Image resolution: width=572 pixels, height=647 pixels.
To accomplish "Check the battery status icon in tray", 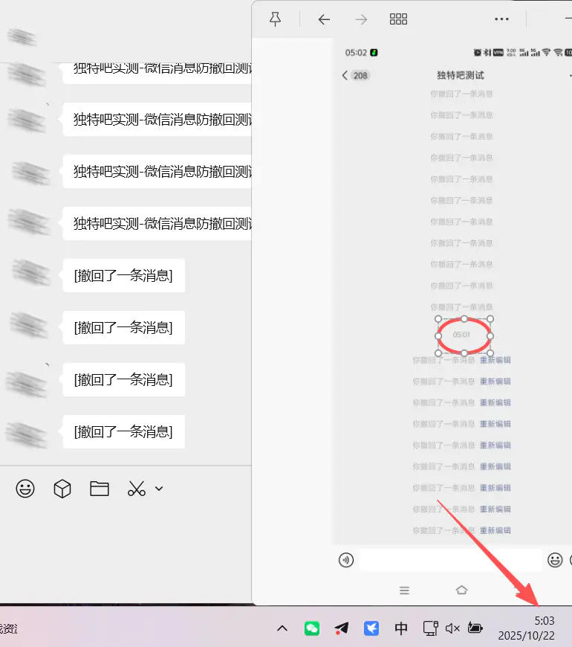I will click(x=475, y=628).
